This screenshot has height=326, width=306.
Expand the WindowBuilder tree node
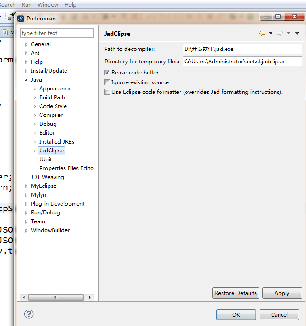26,230
